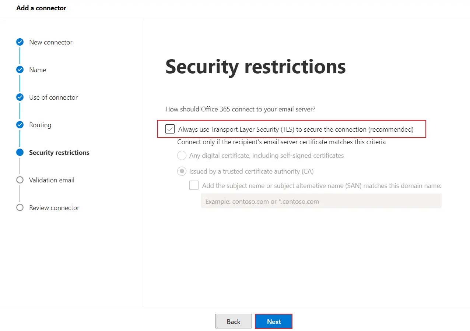Screen dimensions: 470x331
Task: Check the subject name or SAN matches checkbox
Action: click(x=194, y=185)
